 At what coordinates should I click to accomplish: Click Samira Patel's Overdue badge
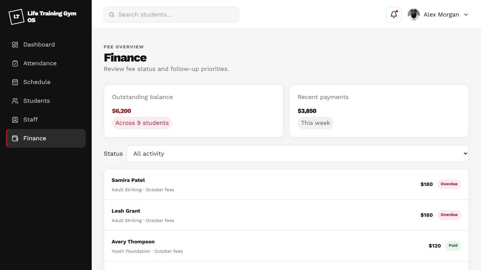coord(449,184)
